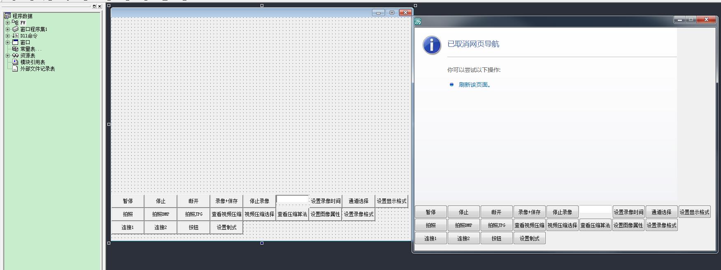Click the 程序数据 root node icon
Image resolution: width=721 pixels, height=270 pixels.
coord(7,16)
